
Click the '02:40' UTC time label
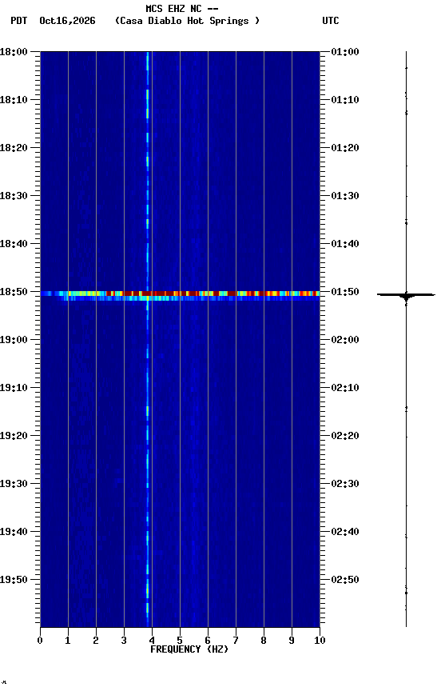pyautogui.click(x=345, y=532)
